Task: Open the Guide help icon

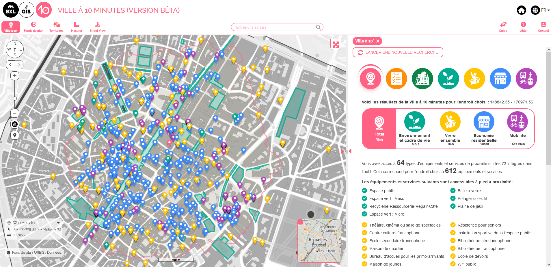Action: coord(503,27)
